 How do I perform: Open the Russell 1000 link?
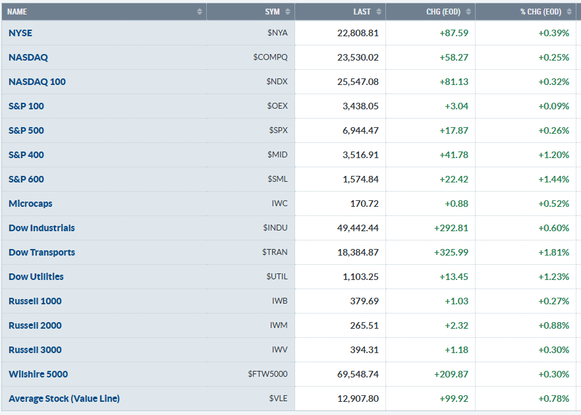pos(35,301)
